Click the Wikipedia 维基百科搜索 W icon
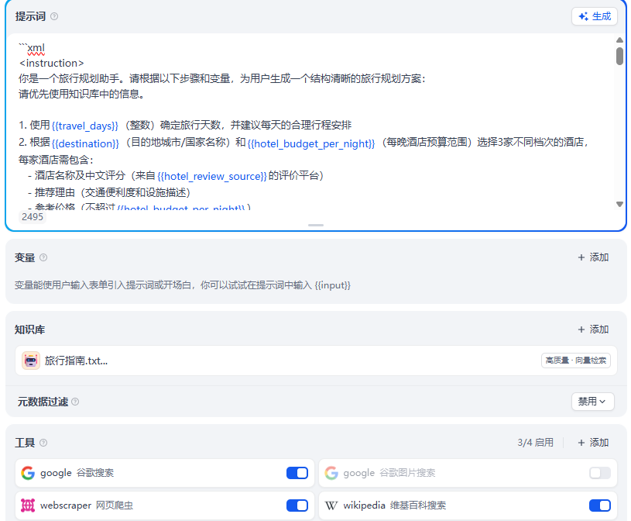The width and height of the screenshot is (631, 521). (x=330, y=505)
